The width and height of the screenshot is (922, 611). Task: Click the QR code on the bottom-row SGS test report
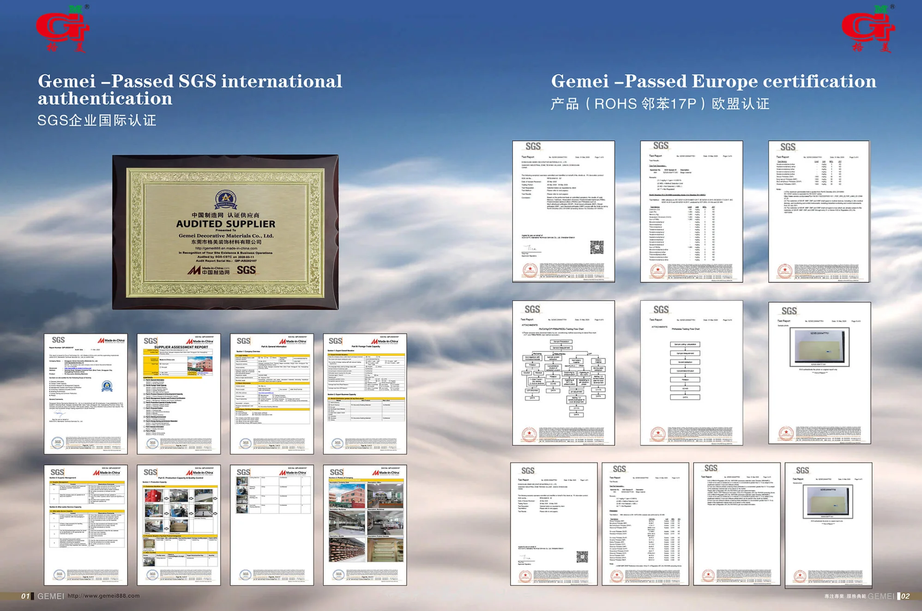[x=582, y=557]
